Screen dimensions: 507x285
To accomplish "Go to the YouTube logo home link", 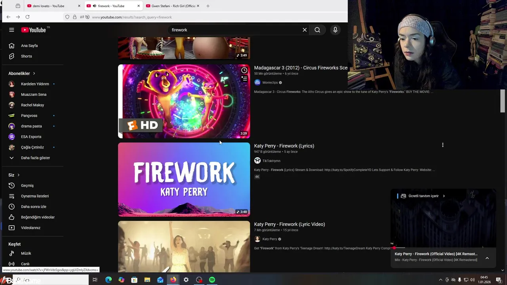I will (x=34, y=30).
